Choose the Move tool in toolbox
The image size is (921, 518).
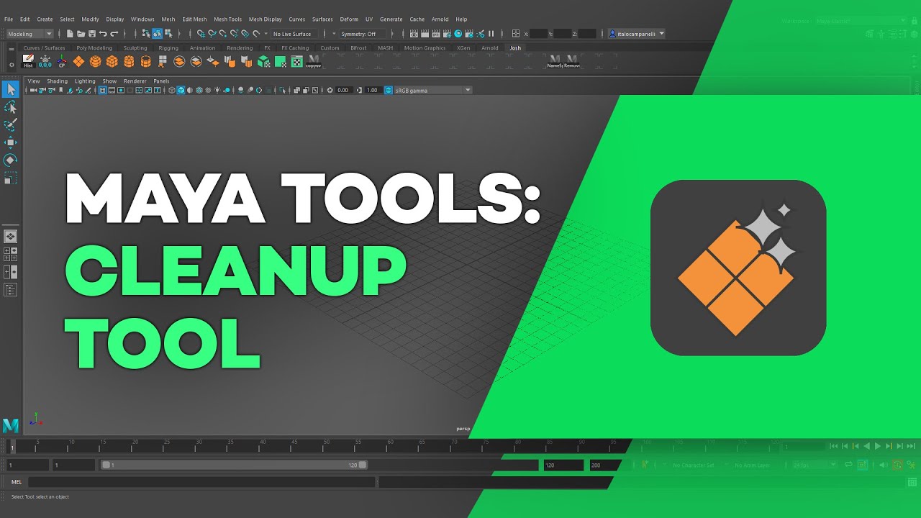[x=11, y=142]
